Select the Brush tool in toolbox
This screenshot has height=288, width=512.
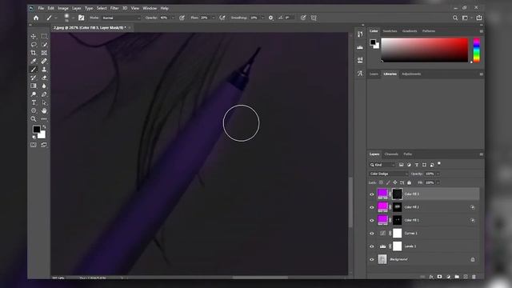click(34, 70)
